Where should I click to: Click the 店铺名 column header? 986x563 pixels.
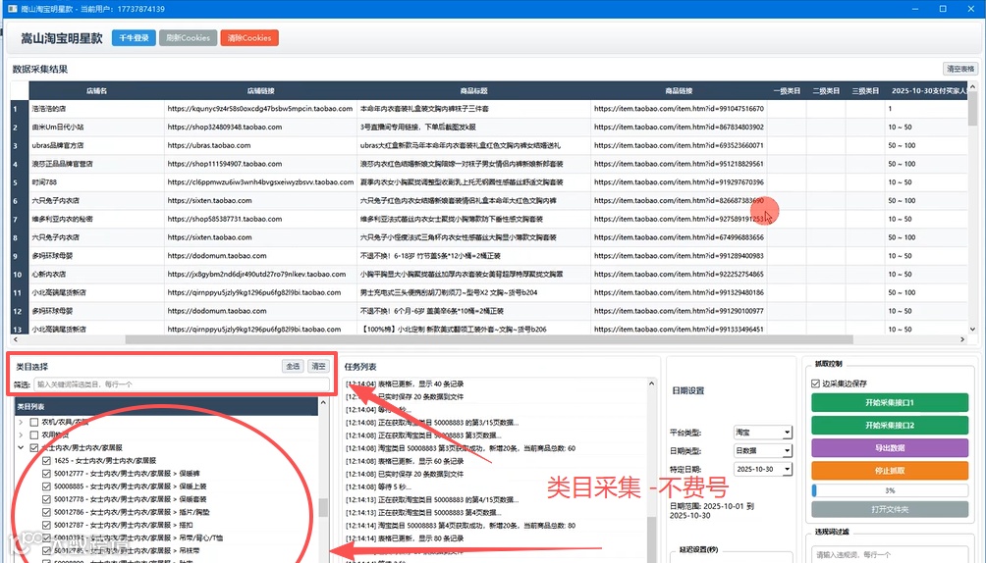coord(97,90)
